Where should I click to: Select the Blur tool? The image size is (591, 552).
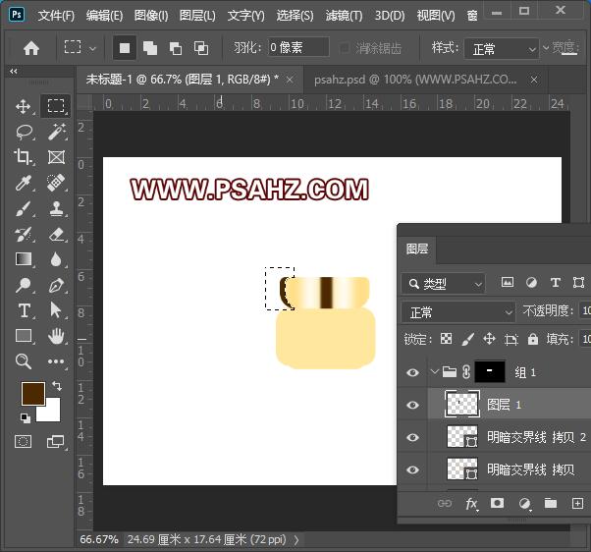pos(56,259)
